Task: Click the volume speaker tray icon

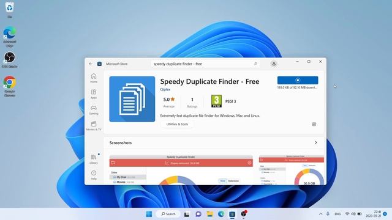Action: point(353,214)
